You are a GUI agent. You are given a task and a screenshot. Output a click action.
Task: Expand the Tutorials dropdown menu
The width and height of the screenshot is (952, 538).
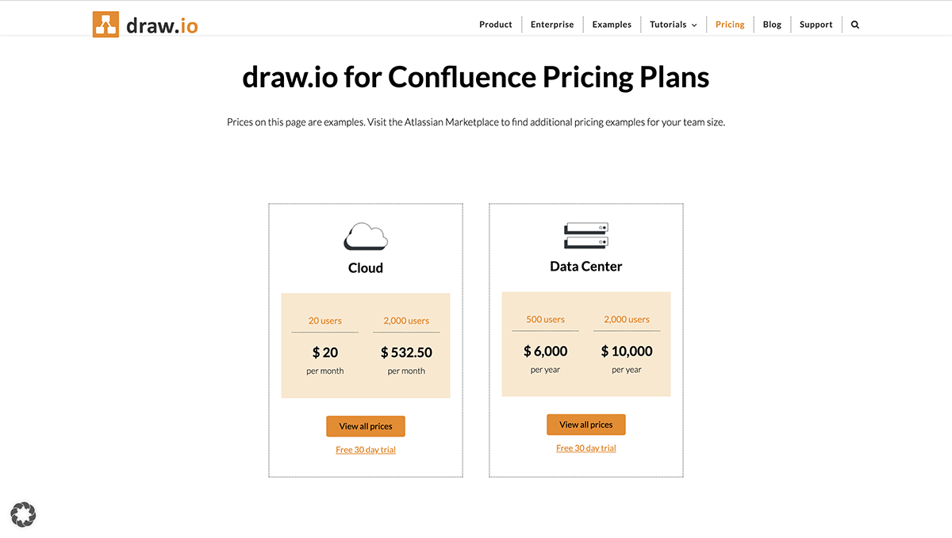point(673,25)
